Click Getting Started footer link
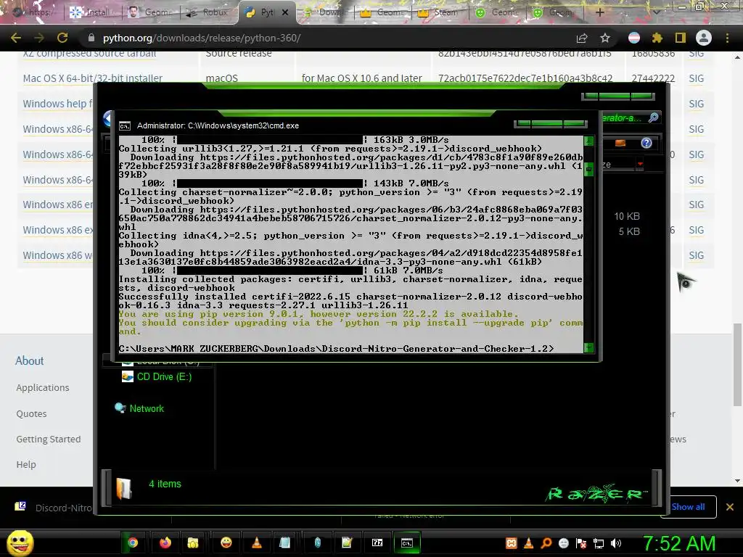 pos(49,439)
